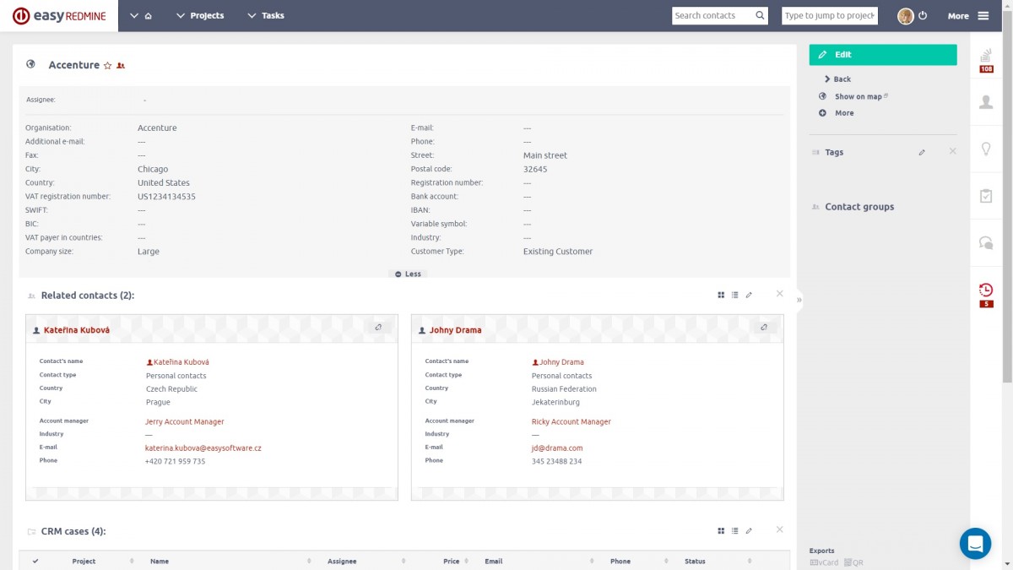This screenshot has width=1013, height=570.
Task: Open the blue chat support widget
Action: (x=975, y=543)
